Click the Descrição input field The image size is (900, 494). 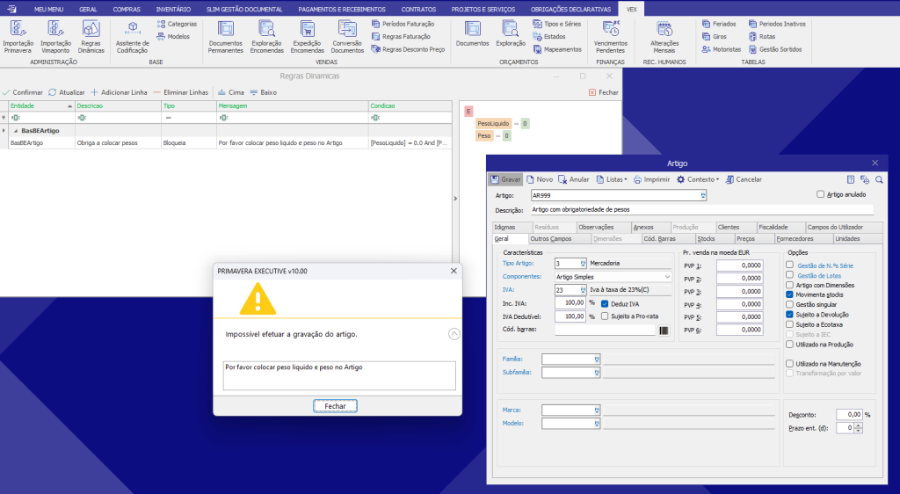702,210
